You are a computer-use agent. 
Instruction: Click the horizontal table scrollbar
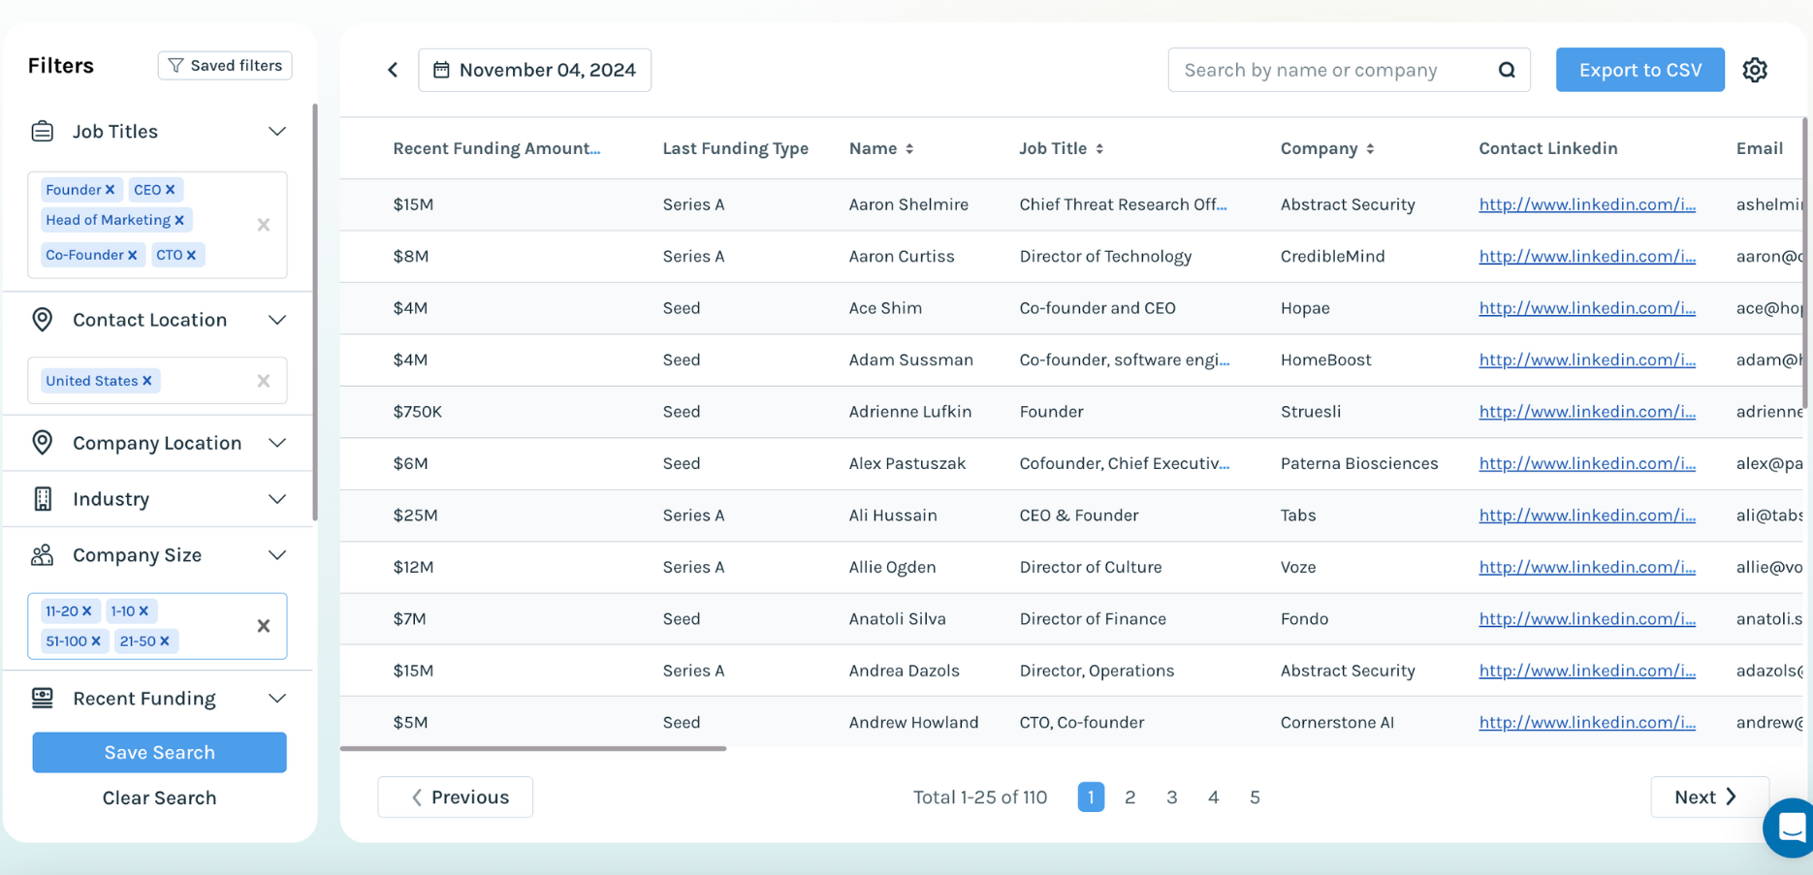point(533,749)
